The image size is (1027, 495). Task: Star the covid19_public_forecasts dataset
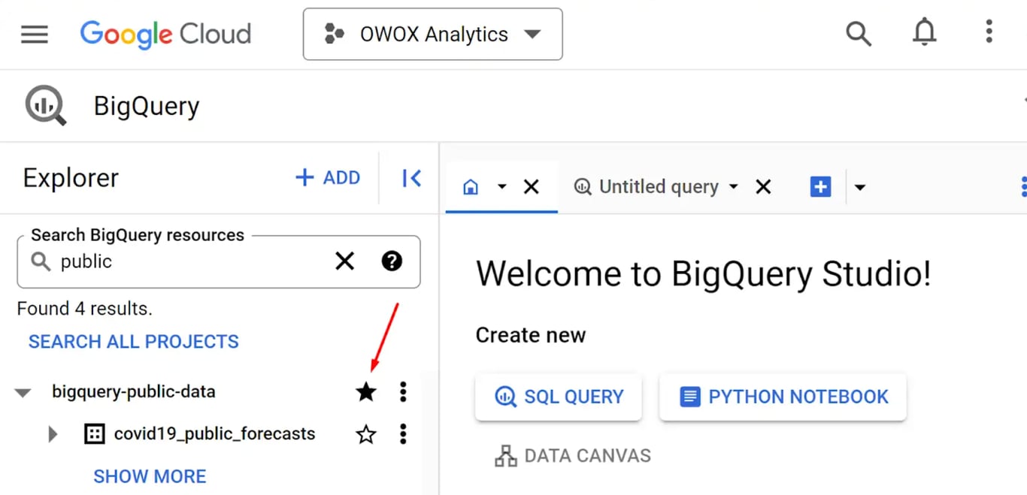(366, 434)
